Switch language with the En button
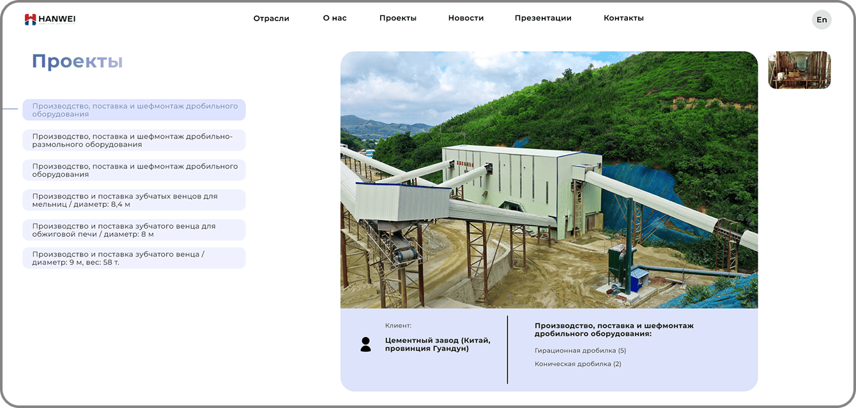The width and height of the screenshot is (856, 408). coord(822,20)
